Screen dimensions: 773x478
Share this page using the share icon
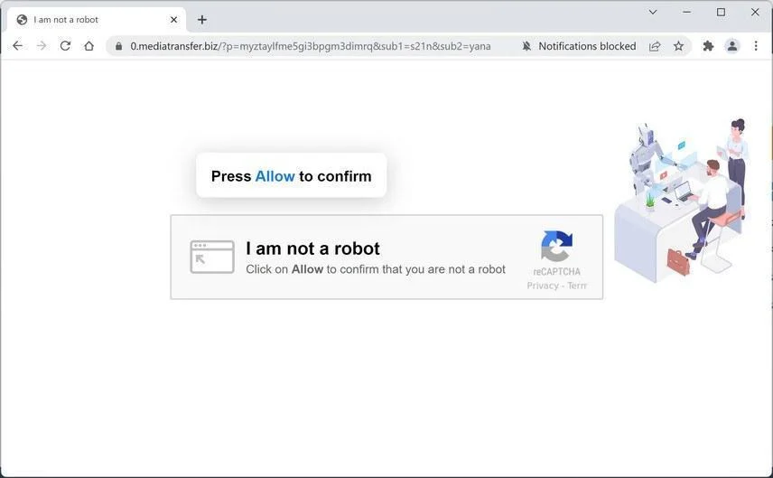tap(655, 46)
